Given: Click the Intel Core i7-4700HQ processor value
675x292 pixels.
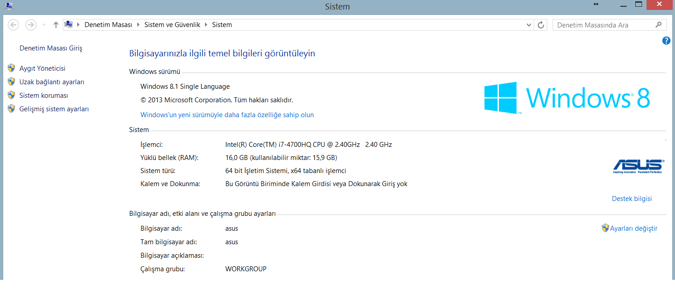Looking at the screenshot, I should click(x=308, y=145).
